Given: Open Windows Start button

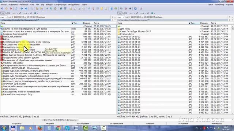Looking at the screenshot, I should (4, 128).
